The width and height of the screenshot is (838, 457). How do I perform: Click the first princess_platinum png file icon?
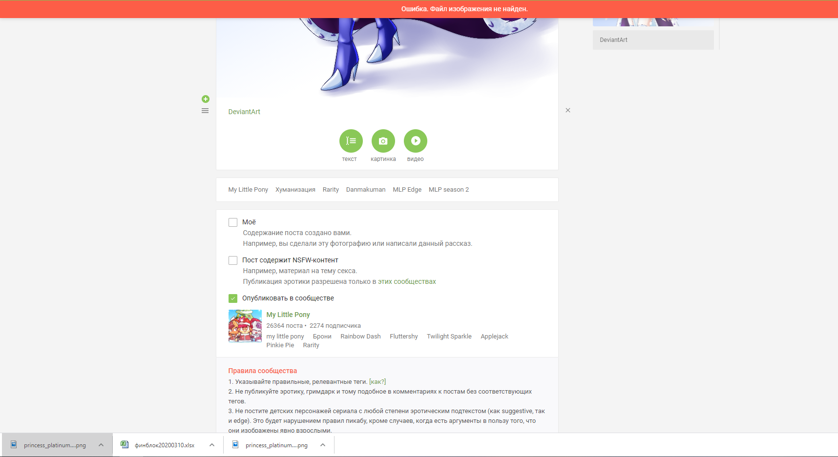click(x=14, y=445)
